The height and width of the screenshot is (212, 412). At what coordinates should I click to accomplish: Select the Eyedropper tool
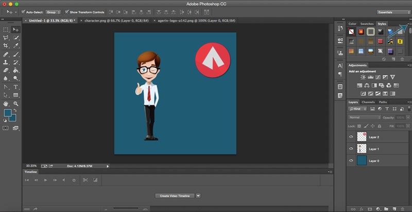tap(16, 46)
